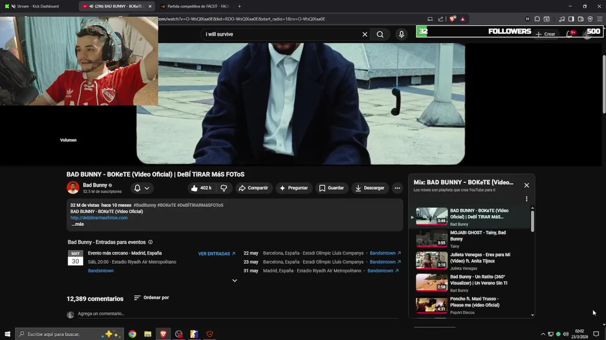The image size is (606, 340).
Task: Open the browser extensions puzzle icon
Action: coord(537,19)
